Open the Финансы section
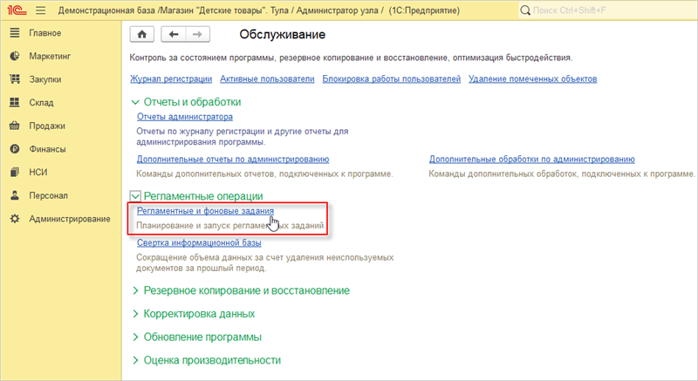Screen dimensions: 698x381 47,148
